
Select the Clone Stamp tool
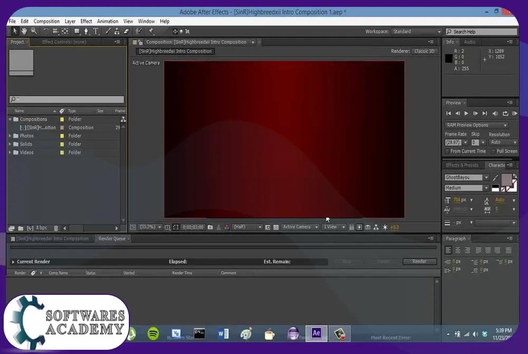pyautogui.click(x=117, y=31)
